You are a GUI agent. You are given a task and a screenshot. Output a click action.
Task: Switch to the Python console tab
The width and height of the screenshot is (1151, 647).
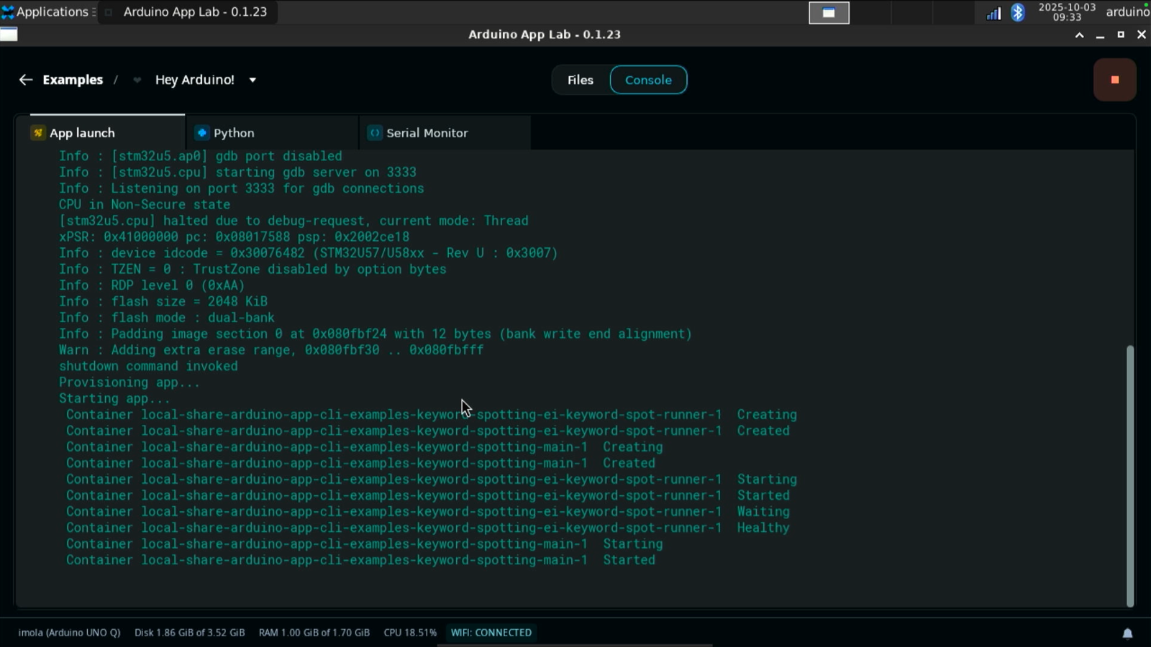click(x=272, y=133)
